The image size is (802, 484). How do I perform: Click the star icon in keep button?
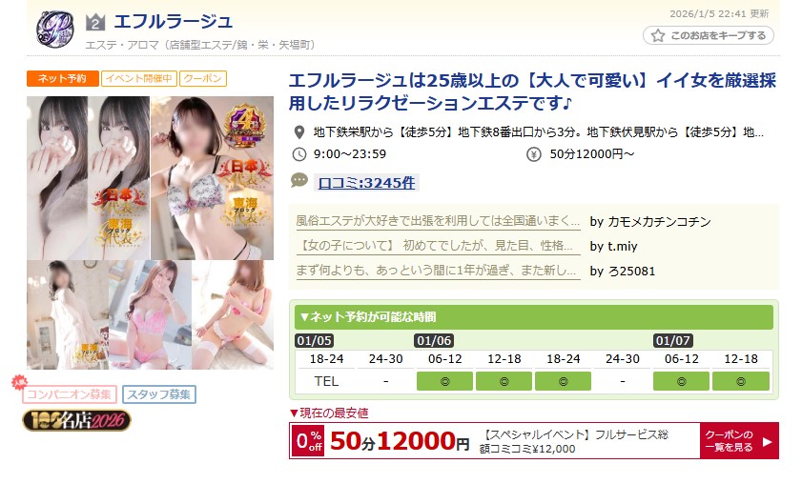click(x=658, y=35)
